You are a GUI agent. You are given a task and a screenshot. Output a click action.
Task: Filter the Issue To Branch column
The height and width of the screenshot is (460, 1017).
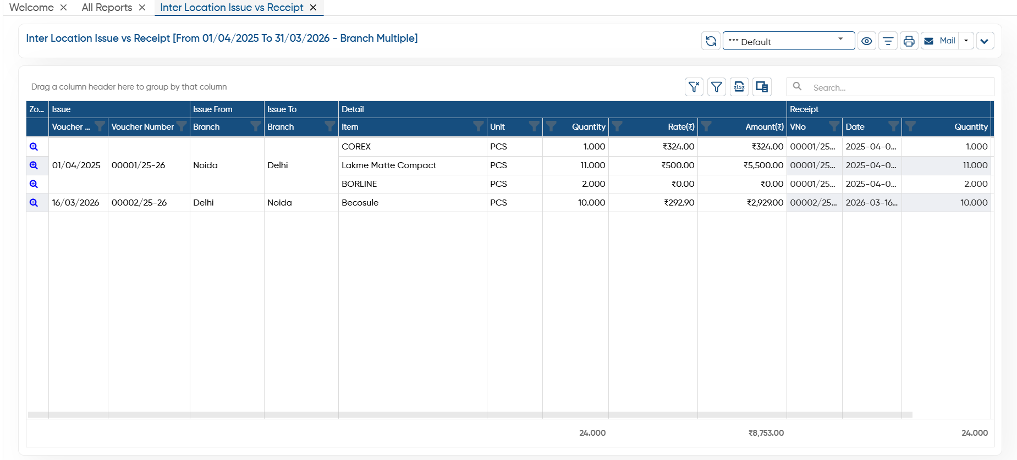[330, 127]
